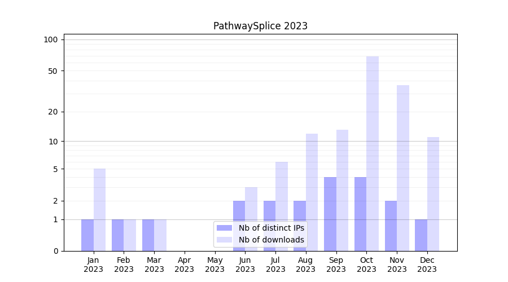508x282 pixels.
Task: Select the 'Nb of downloads' legend label
Action: [271, 240]
